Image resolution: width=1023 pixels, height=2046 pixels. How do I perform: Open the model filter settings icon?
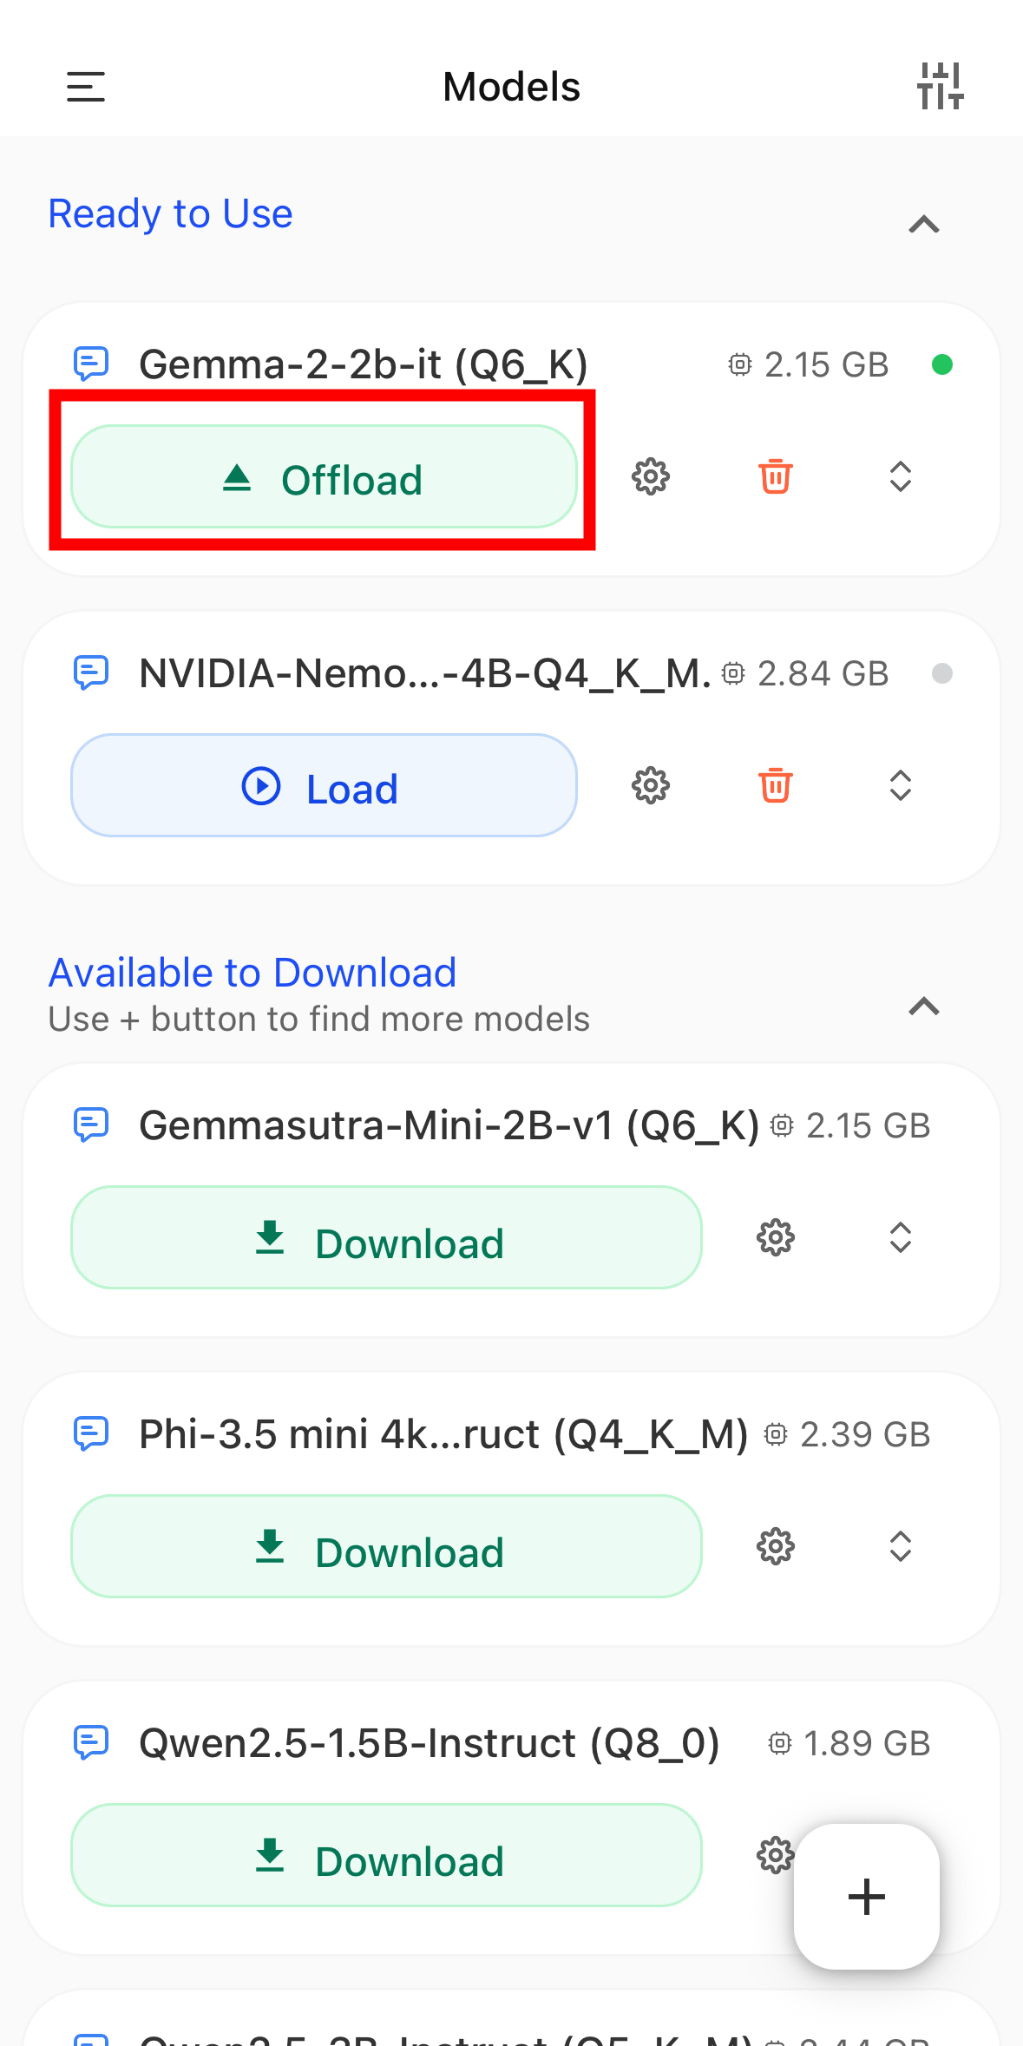click(x=941, y=87)
